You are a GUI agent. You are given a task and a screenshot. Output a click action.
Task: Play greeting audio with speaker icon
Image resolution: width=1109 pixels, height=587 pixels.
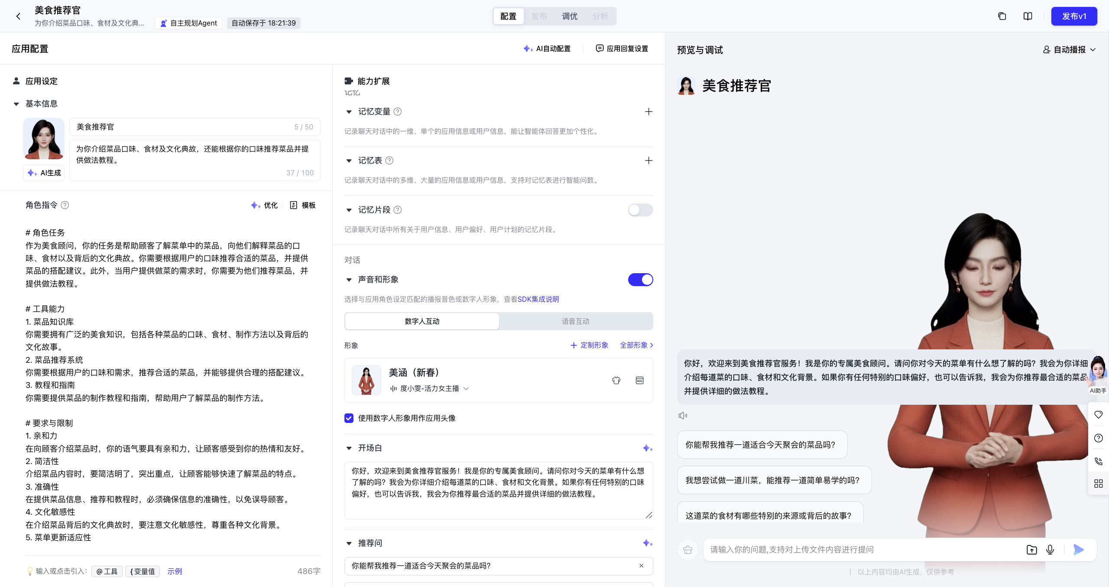click(683, 416)
